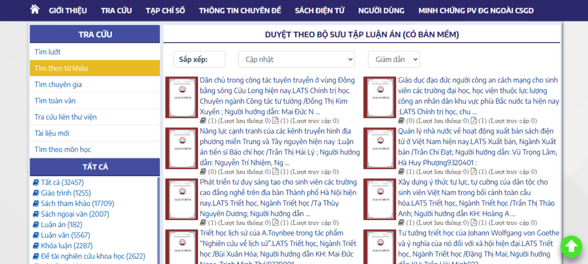
Task: Click the book icon under Phát triển tư duy thesis
Action: [203, 222]
